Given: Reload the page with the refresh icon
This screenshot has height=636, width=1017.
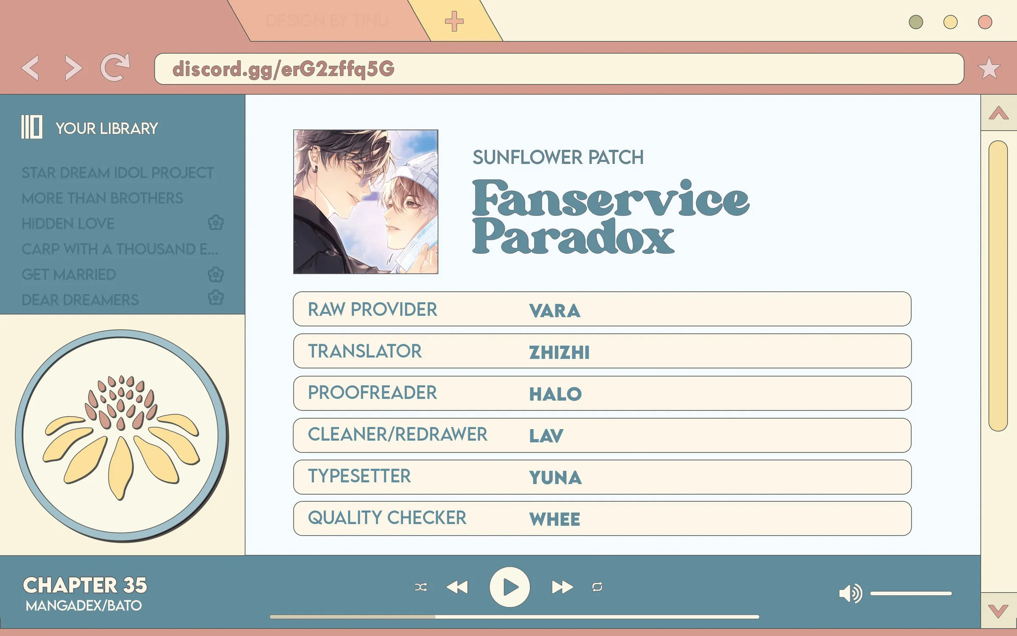Looking at the screenshot, I should pyautogui.click(x=115, y=67).
